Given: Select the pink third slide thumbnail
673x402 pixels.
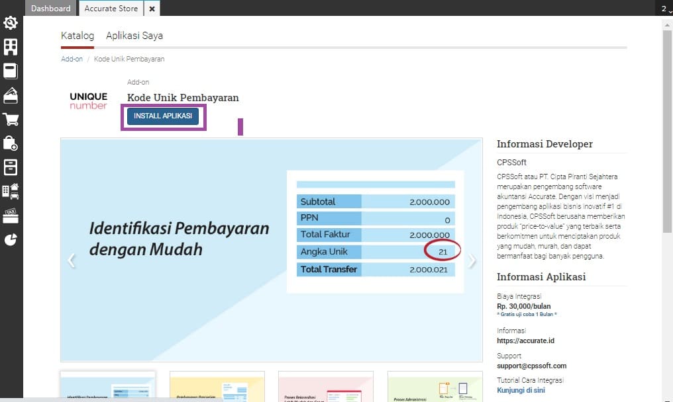Looking at the screenshot, I should click(x=325, y=386).
